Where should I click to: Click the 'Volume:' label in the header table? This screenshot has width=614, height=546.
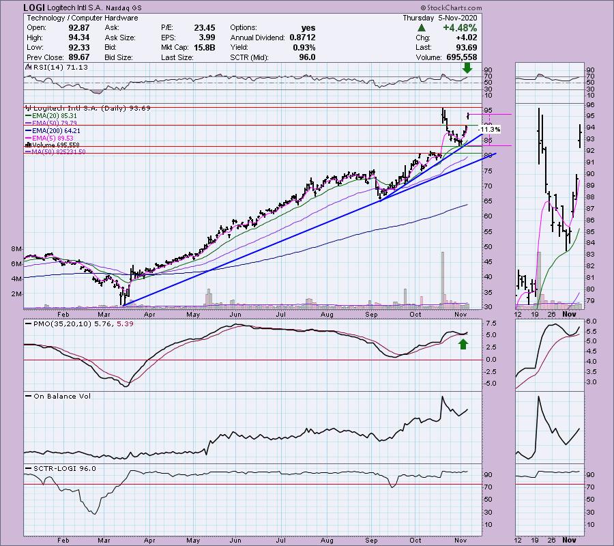pyautogui.click(x=429, y=57)
